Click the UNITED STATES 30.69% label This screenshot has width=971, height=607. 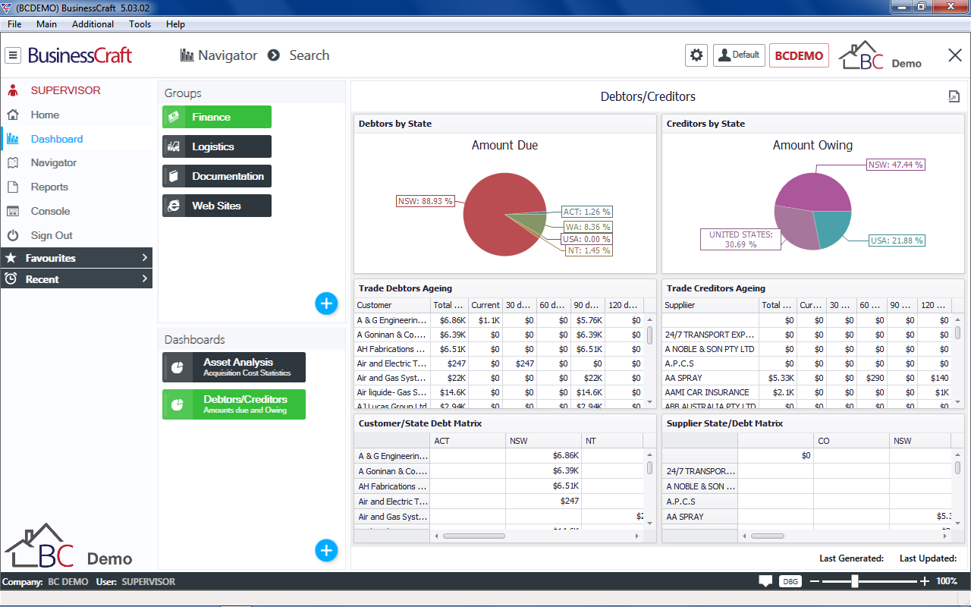740,240
